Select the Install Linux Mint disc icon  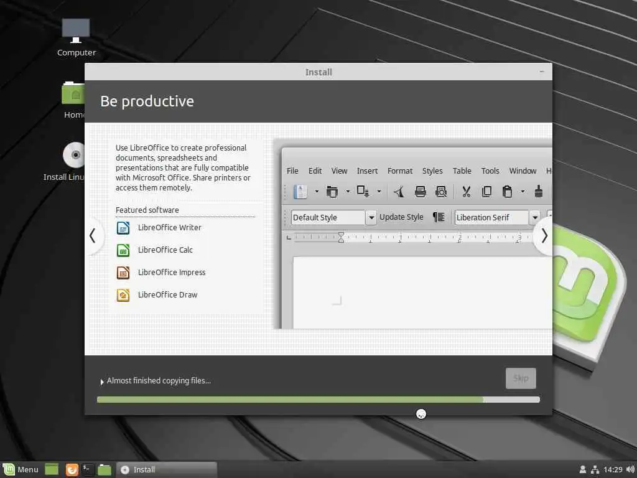pos(74,155)
